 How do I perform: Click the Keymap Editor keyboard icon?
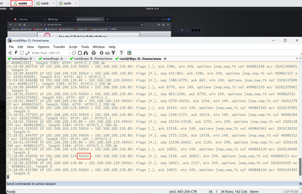coord(107,53)
